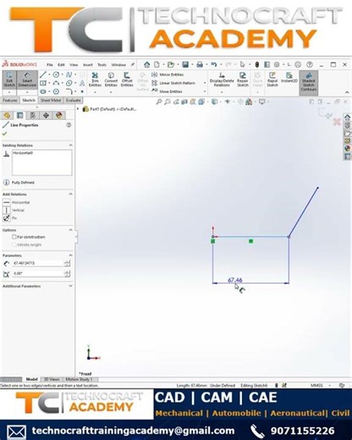Open DisplayManager tab
This screenshot has height=440, width=352.
tap(58, 115)
